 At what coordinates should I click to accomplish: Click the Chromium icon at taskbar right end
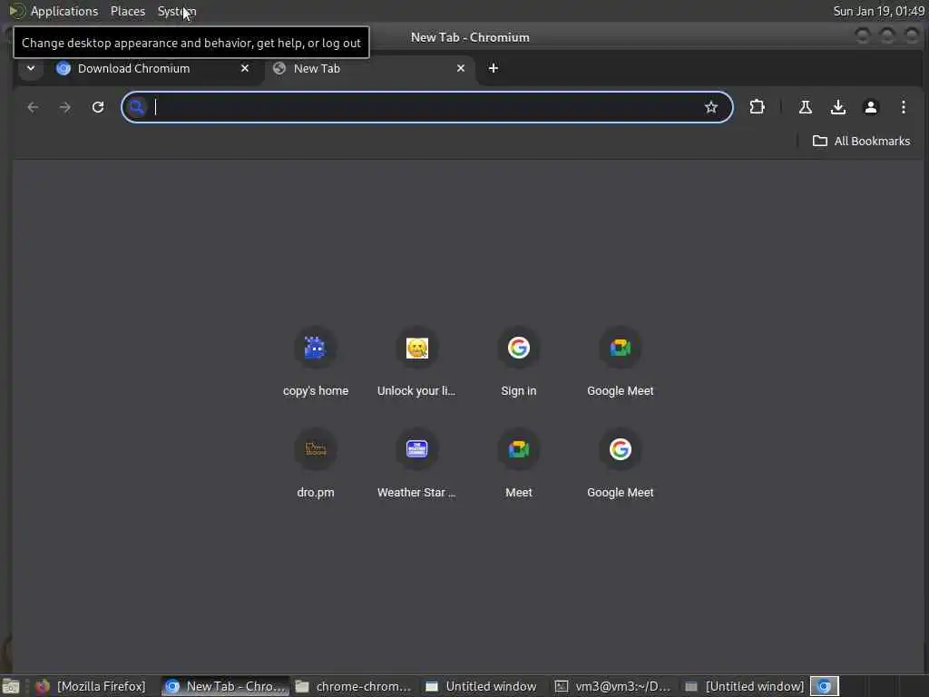(x=824, y=686)
